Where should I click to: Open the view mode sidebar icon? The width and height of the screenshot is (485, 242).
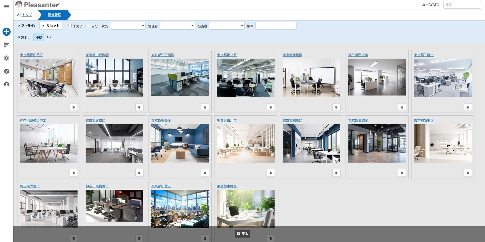[x=7, y=45]
